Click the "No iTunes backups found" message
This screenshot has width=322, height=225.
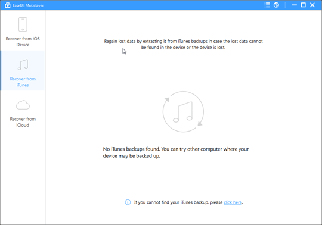(x=176, y=152)
